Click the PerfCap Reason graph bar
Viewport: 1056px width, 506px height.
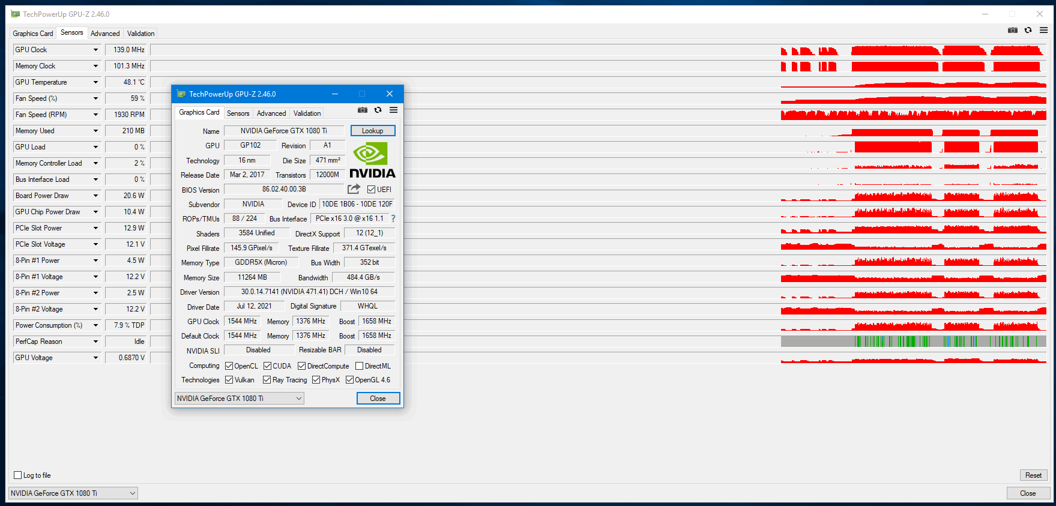[599, 342]
